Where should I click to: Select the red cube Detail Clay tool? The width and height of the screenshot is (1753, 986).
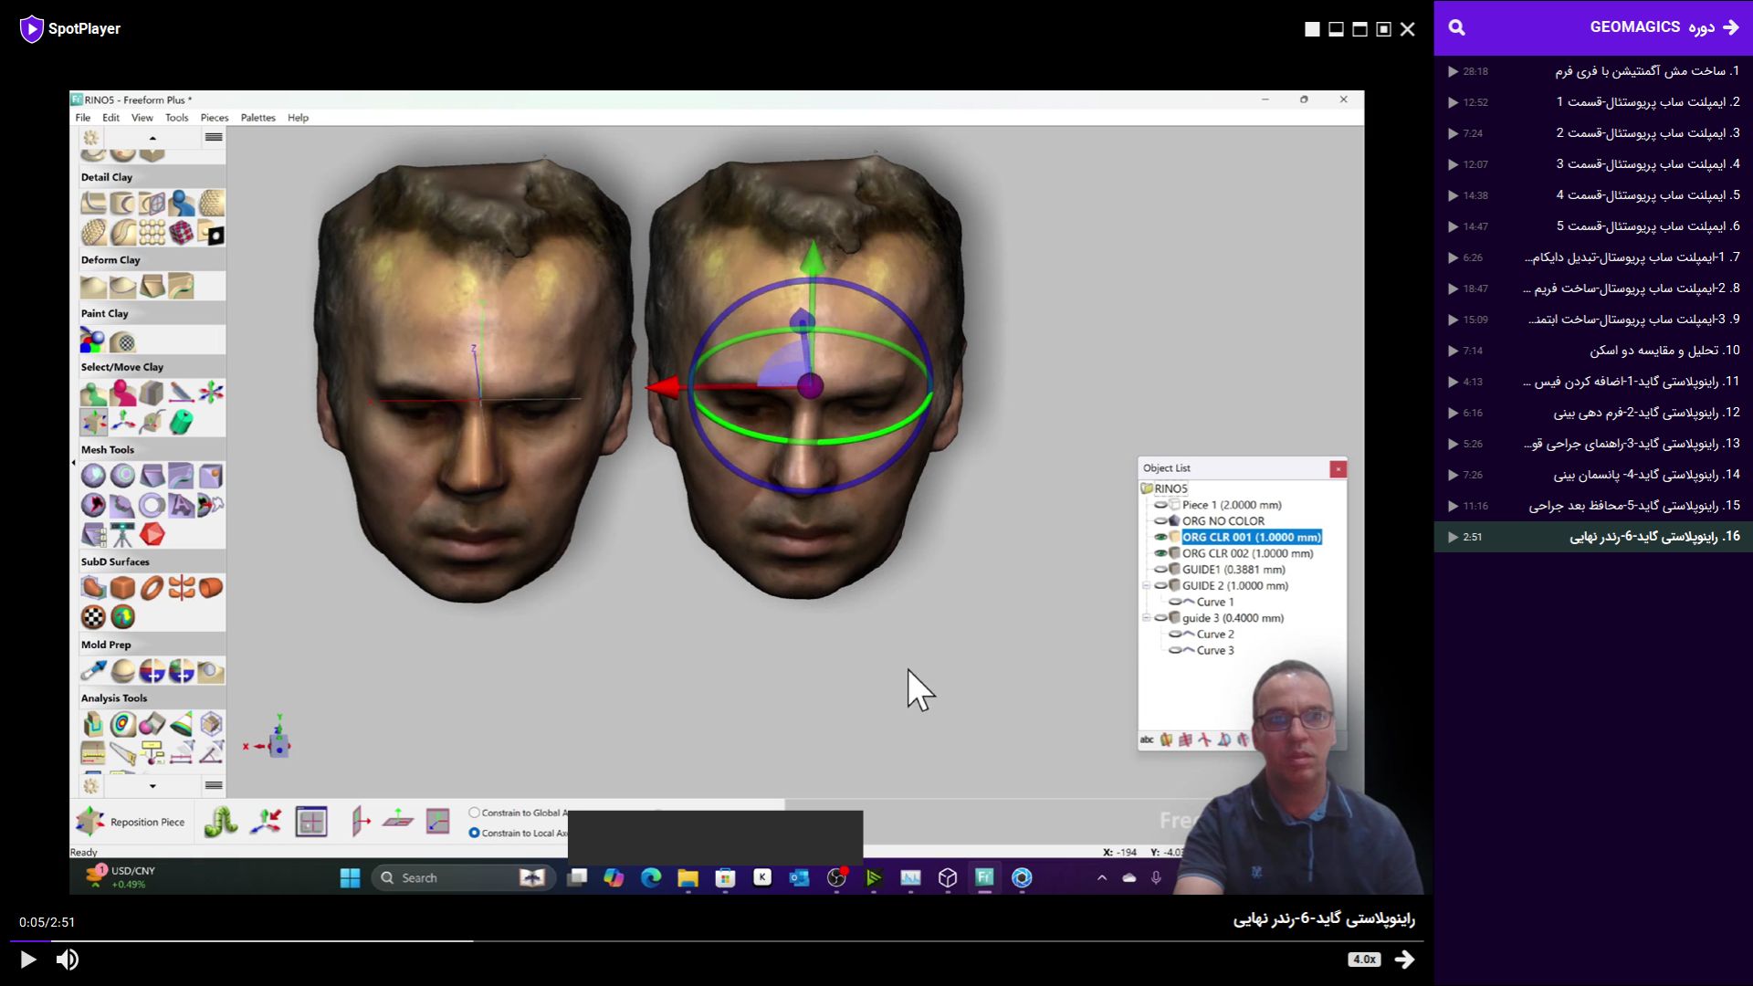[182, 233]
